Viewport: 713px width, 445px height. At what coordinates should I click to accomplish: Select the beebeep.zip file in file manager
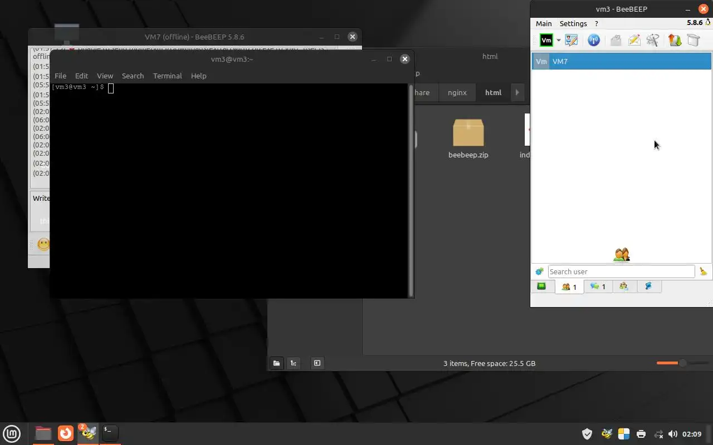click(468, 139)
